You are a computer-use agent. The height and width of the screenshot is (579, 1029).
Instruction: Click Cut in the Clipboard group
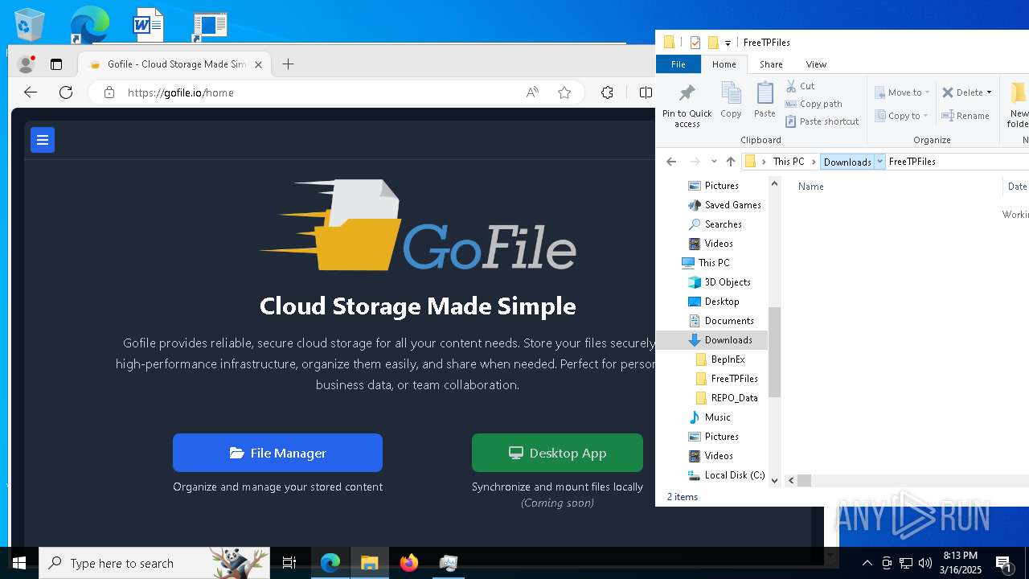click(x=800, y=86)
